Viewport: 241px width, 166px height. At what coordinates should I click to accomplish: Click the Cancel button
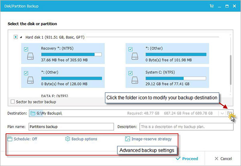point(223,159)
